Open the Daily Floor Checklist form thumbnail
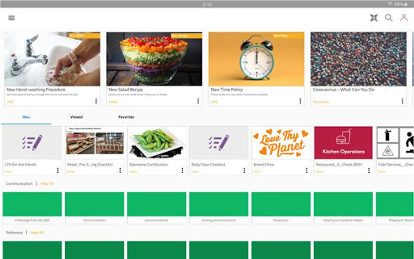 pyautogui.click(x=219, y=143)
